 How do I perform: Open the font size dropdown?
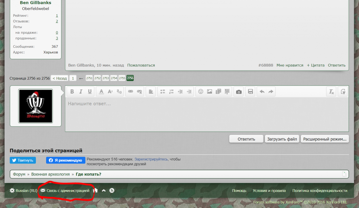click(x=110, y=92)
